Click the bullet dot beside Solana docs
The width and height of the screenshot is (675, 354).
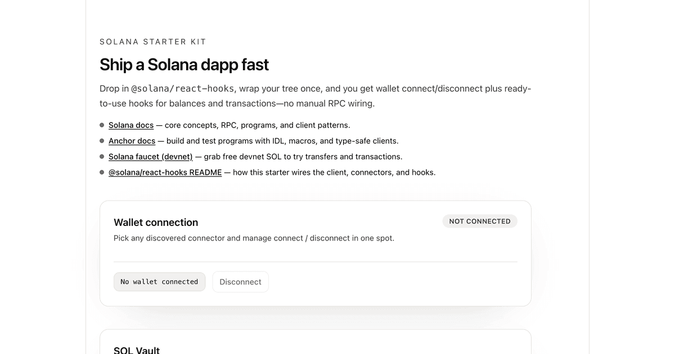point(102,125)
